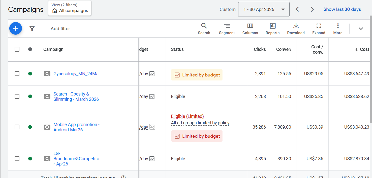Open status dot of LG-Brandname&Competitor campaign
Image resolution: width=372 pixels, height=178 pixels.
pyautogui.click(x=30, y=159)
